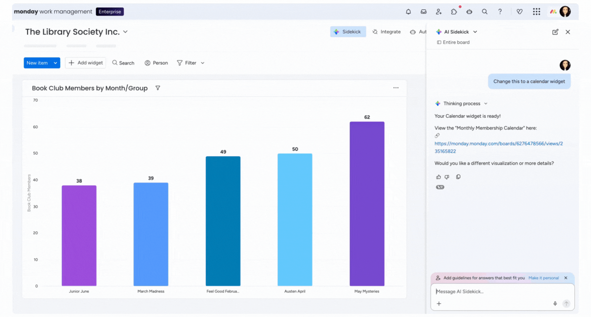Screen dimensions: 591x317
Task: Open the help question mark icon
Action: point(500,12)
